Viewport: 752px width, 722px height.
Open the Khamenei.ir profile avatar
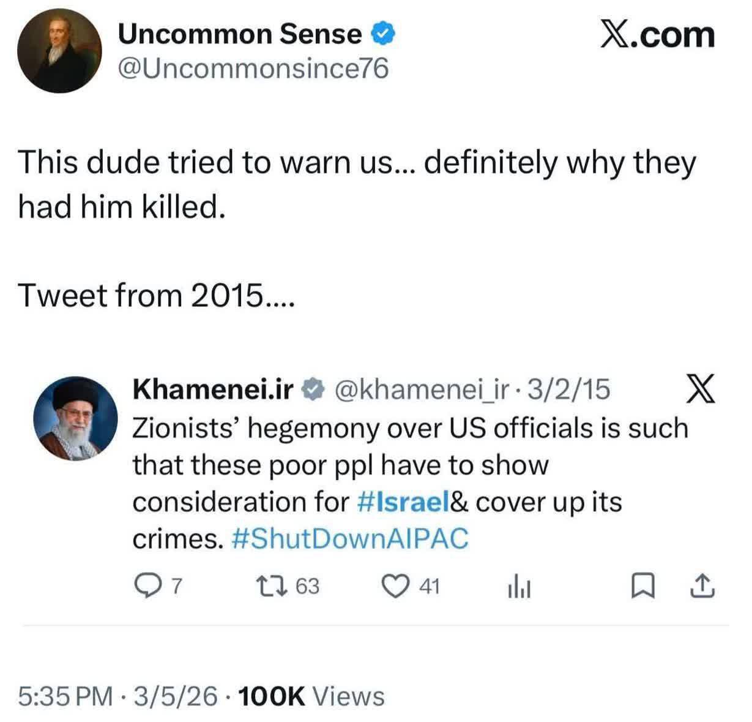(75, 415)
